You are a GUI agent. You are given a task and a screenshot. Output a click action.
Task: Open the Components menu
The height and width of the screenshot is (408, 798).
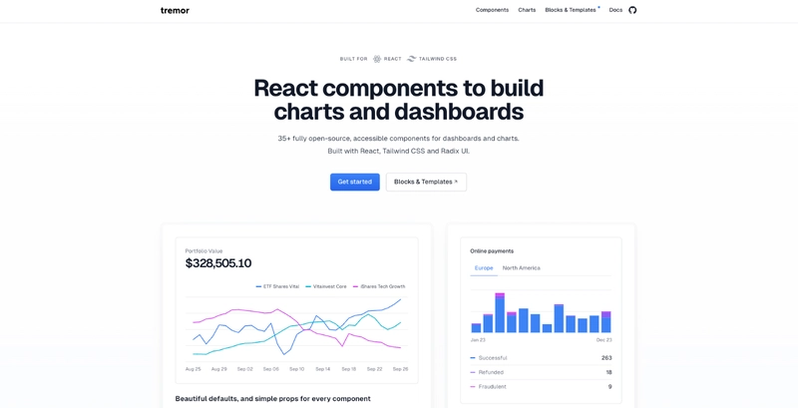click(492, 10)
